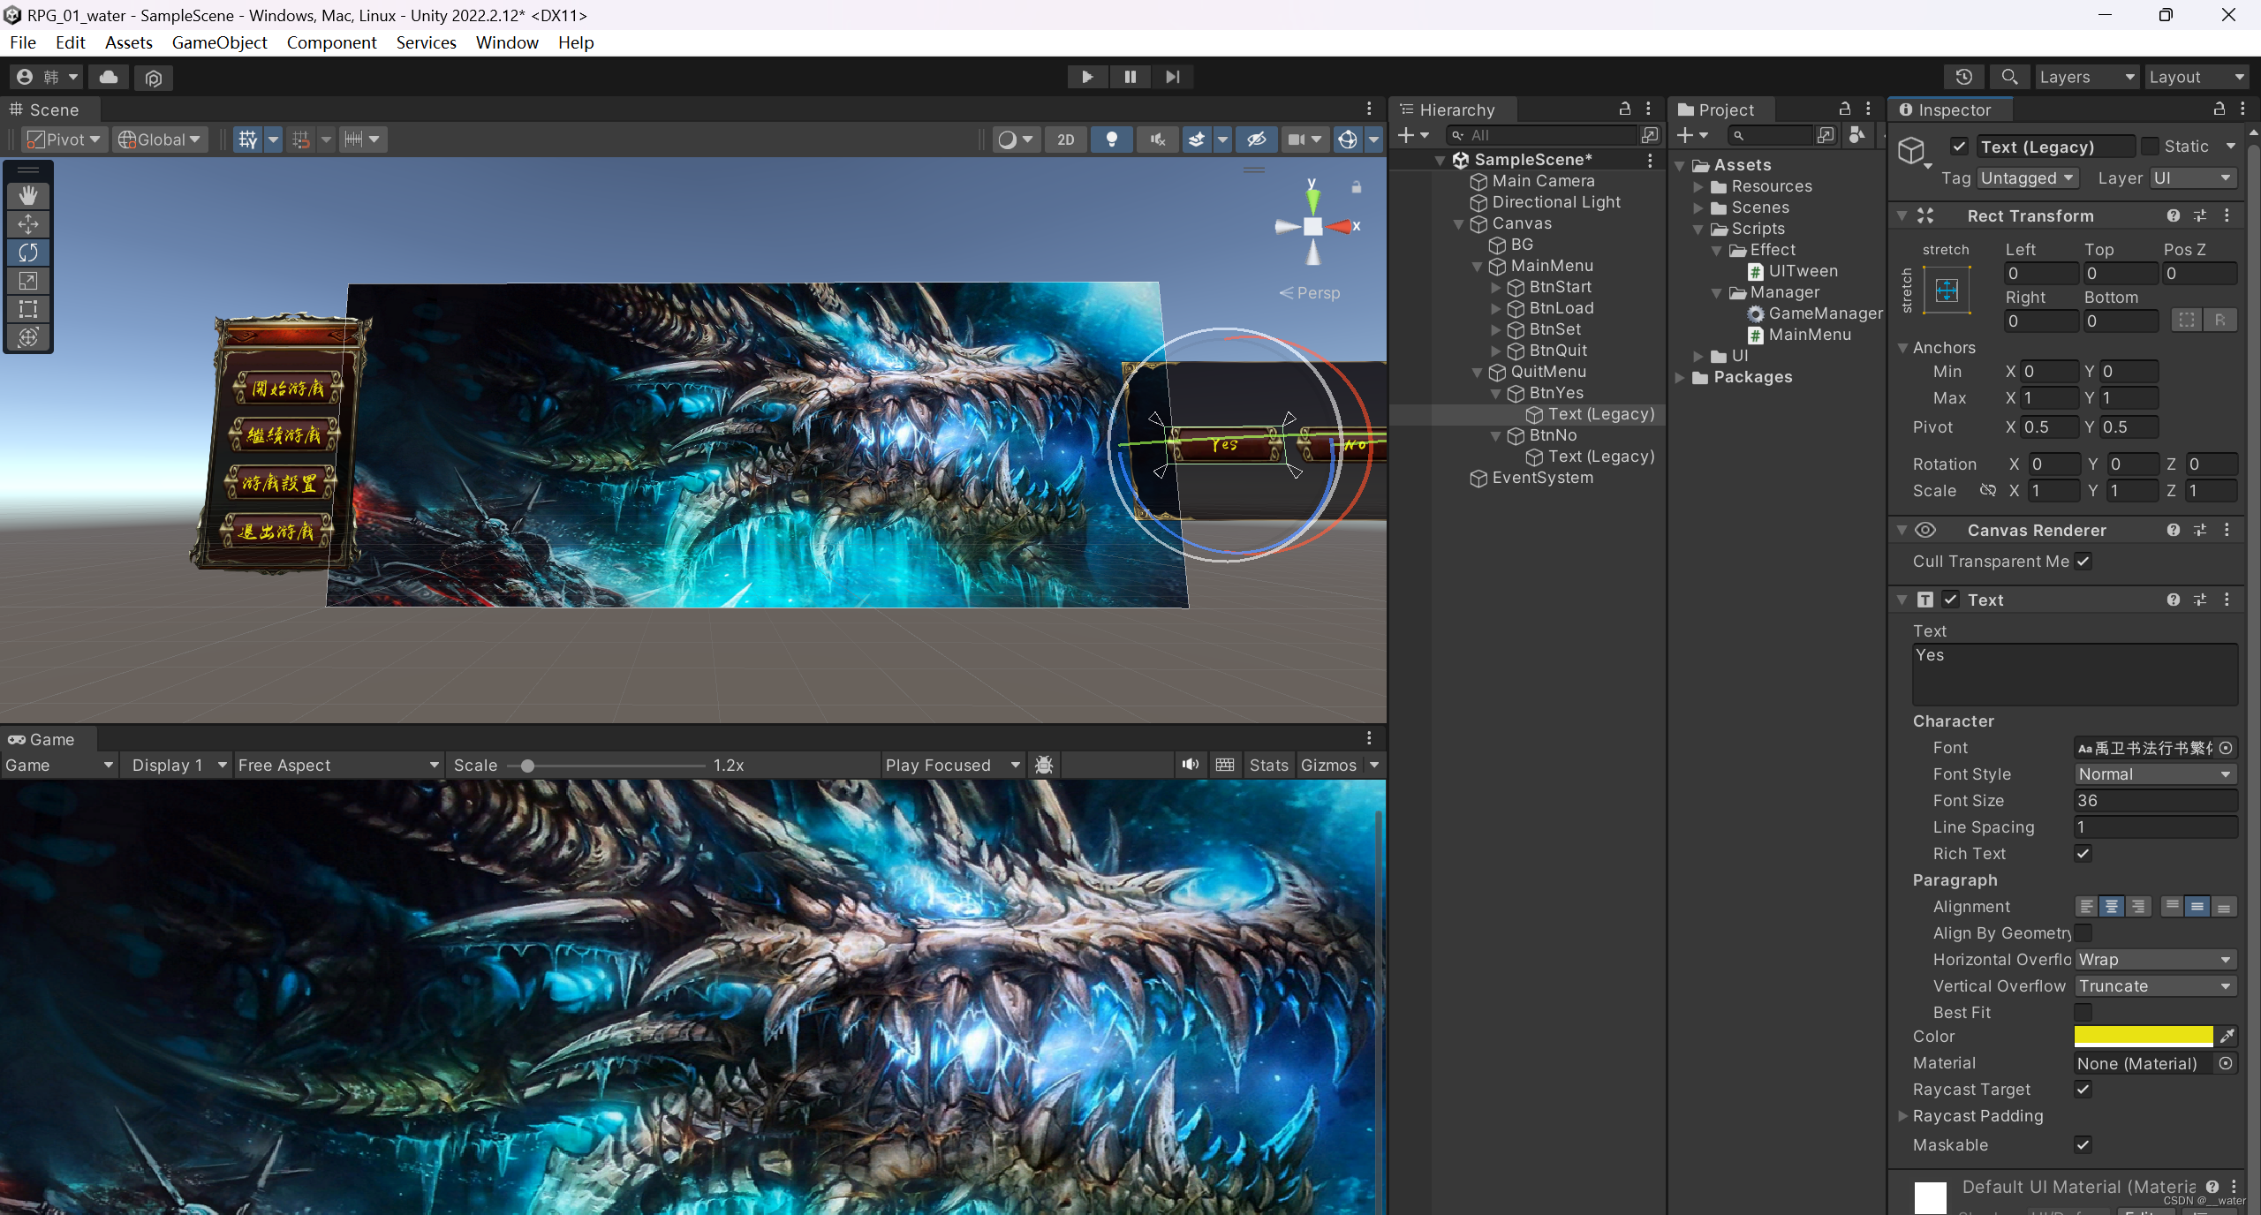Expand Raycast Padding section
2261x1215 pixels.
click(1903, 1116)
